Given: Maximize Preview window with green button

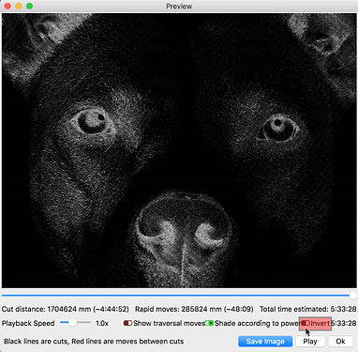Looking at the screenshot, I should (30, 6).
